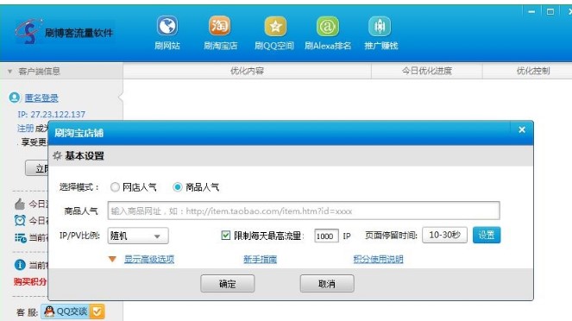The image size is (572, 321).
Task: Click the 基本设置 section heading
Action: pos(85,156)
